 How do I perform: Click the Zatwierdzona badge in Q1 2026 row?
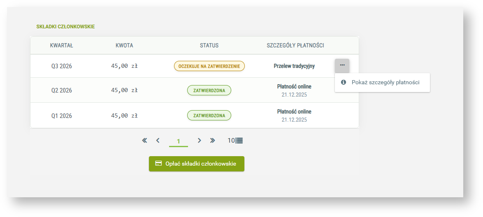click(x=209, y=116)
